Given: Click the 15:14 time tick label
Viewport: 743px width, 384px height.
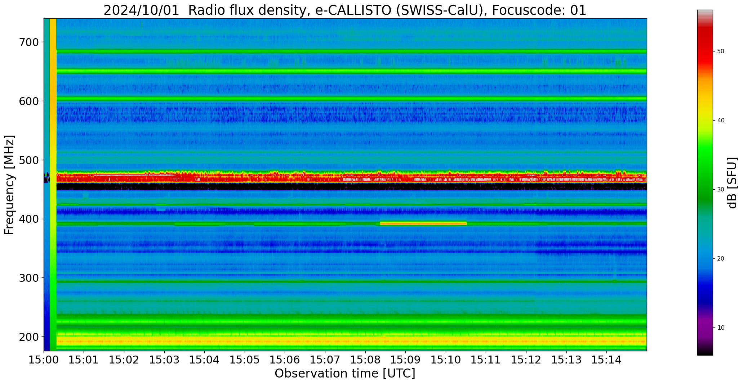Looking at the screenshot, I should pyautogui.click(x=606, y=360).
